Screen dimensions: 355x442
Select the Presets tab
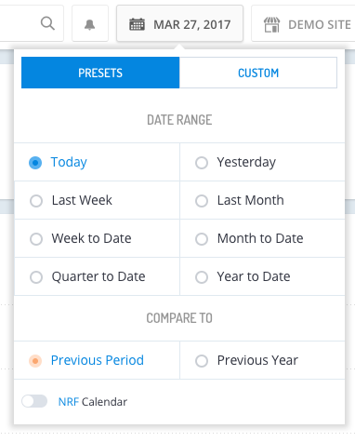click(x=100, y=73)
